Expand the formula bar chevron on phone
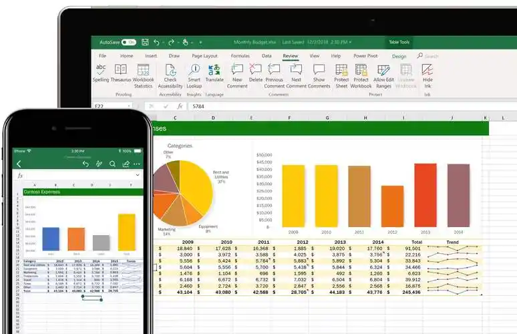517x334 pixels. click(x=138, y=175)
